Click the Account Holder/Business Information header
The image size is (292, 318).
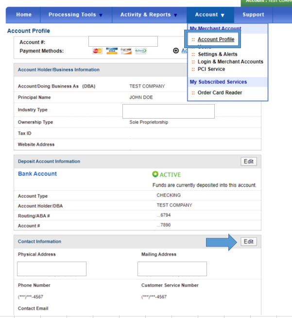click(59, 70)
